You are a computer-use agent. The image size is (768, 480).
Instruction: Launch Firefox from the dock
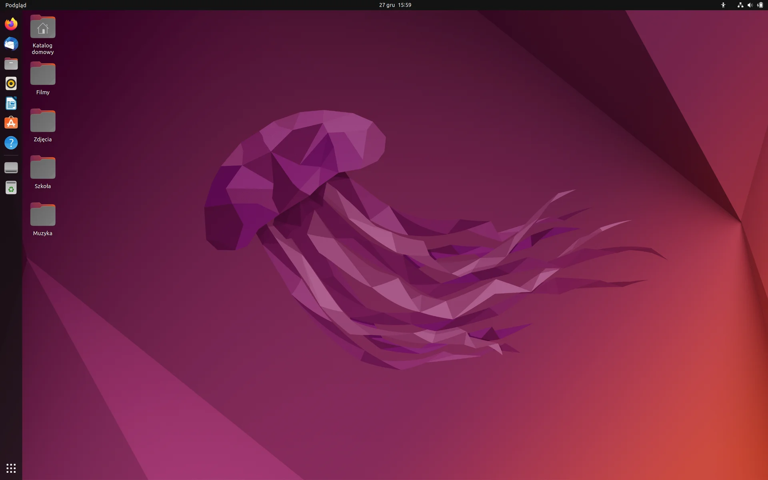tap(11, 24)
